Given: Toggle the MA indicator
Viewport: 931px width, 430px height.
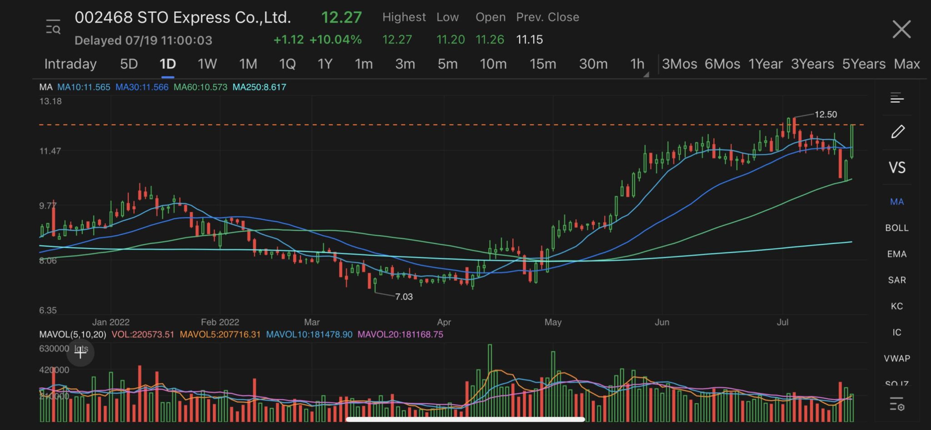Looking at the screenshot, I should point(897,202).
